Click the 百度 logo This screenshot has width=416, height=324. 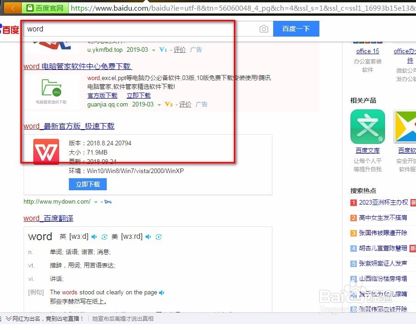tap(10, 29)
